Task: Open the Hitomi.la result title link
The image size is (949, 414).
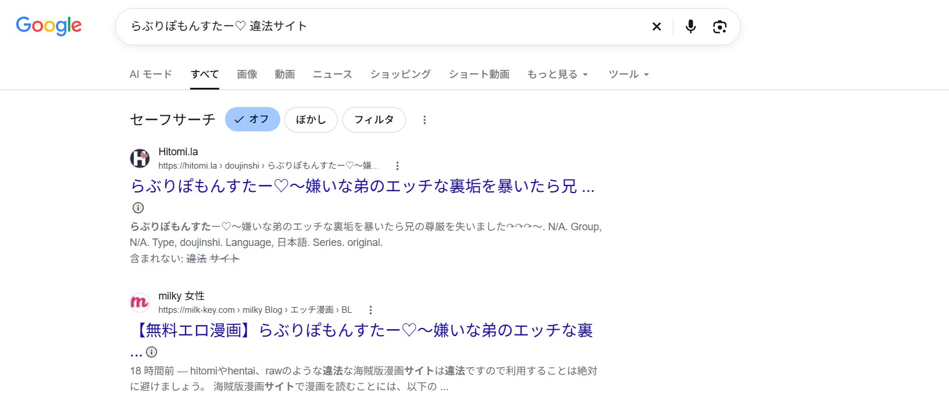Action: [x=362, y=186]
